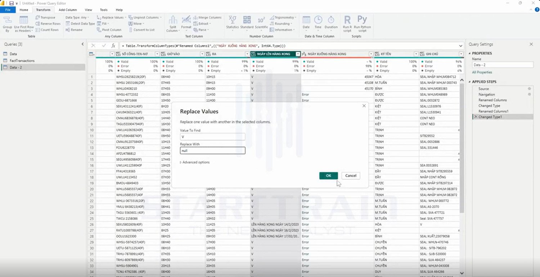Select Use First Row as Headers
This screenshot has height=277, width=540.
[x=24, y=24]
